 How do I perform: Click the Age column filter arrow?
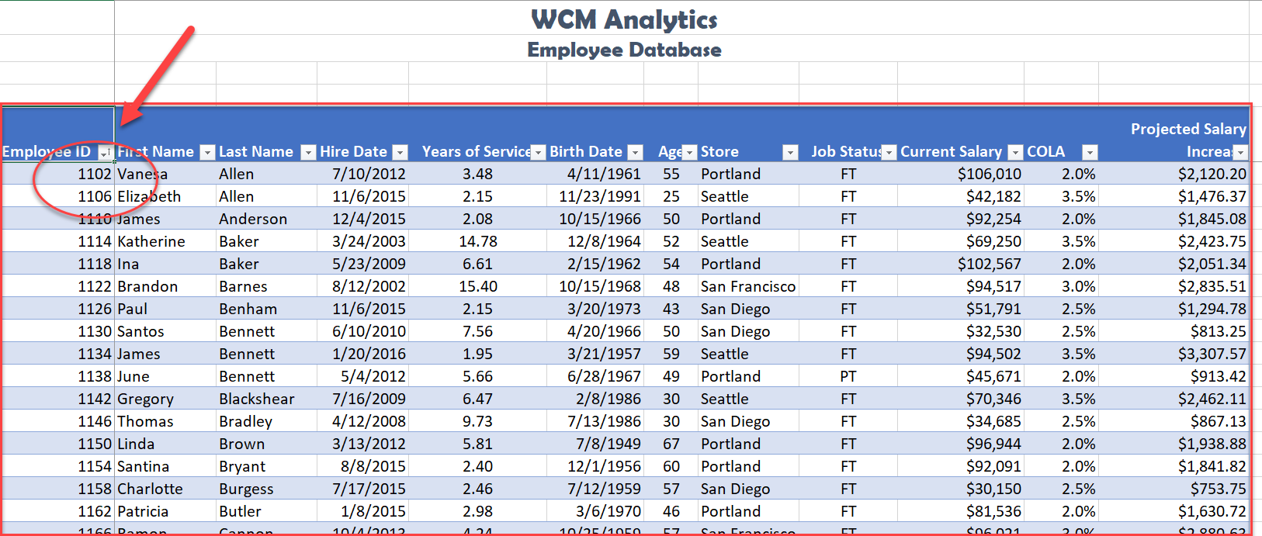(x=689, y=153)
